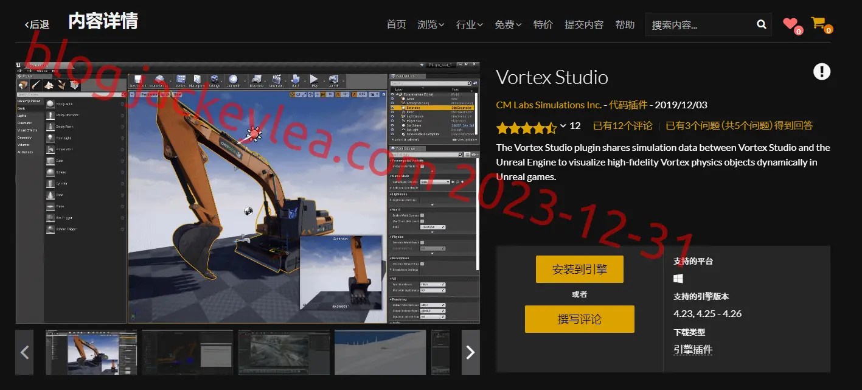Image resolution: width=862 pixels, height=390 pixels.
Task: Open the 首页 menu item
Action: [x=396, y=24]
